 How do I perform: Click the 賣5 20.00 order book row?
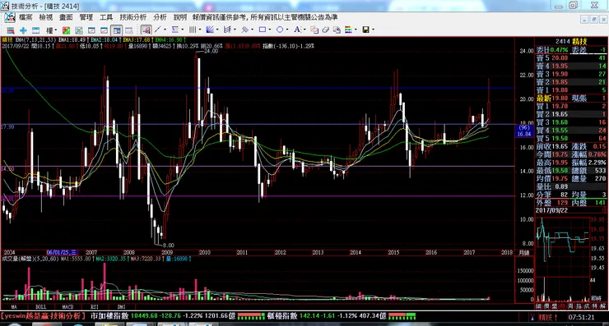571,57
